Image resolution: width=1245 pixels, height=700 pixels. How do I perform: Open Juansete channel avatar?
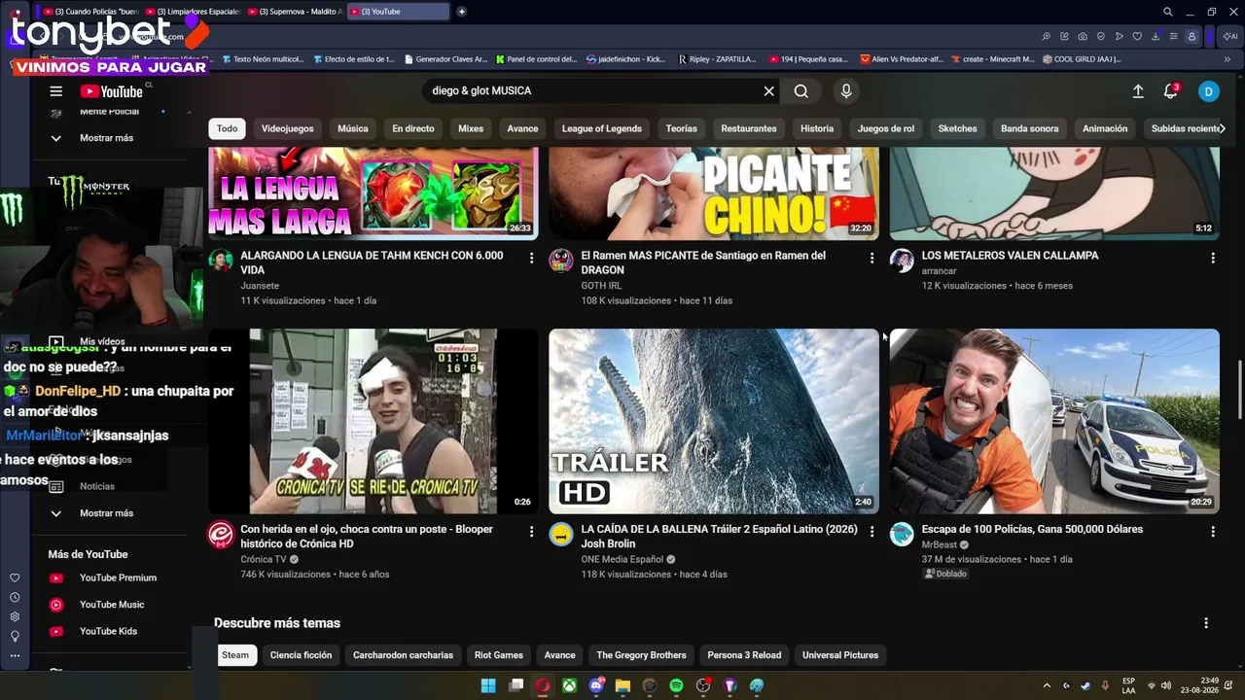[221, 261]
